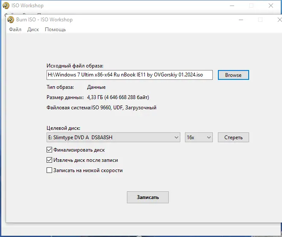
Task: Click the Записать button
Action: 148,197
